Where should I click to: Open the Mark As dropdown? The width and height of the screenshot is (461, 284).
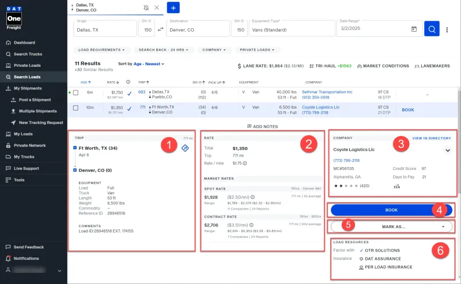coord(391,226)
